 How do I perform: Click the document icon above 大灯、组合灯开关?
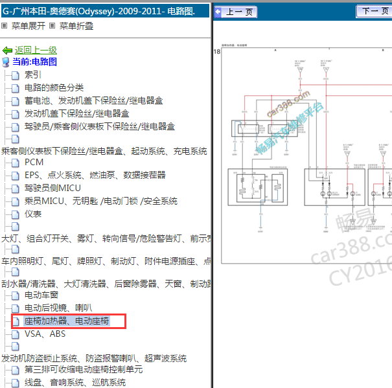[16, 227]
